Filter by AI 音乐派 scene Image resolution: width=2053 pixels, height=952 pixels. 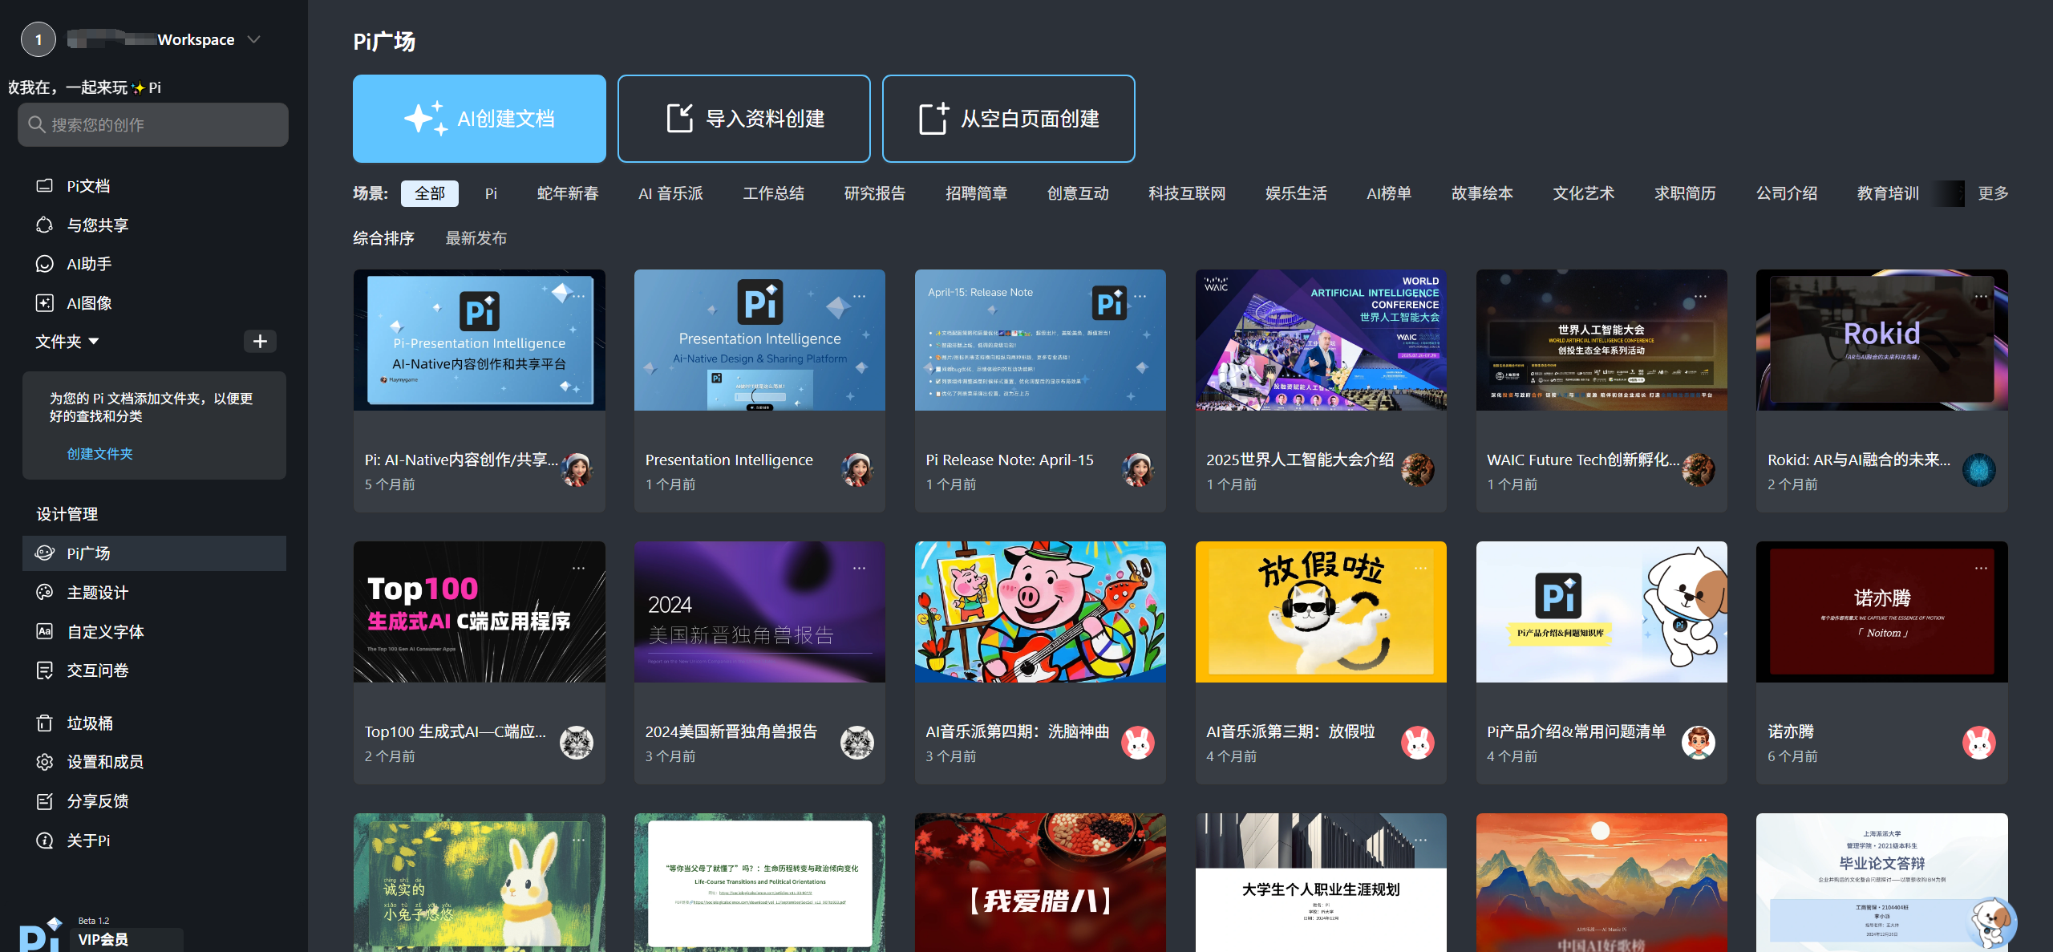670,193
